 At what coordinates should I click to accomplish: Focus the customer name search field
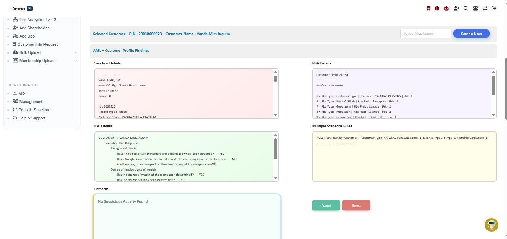click(x=425, y=34)
